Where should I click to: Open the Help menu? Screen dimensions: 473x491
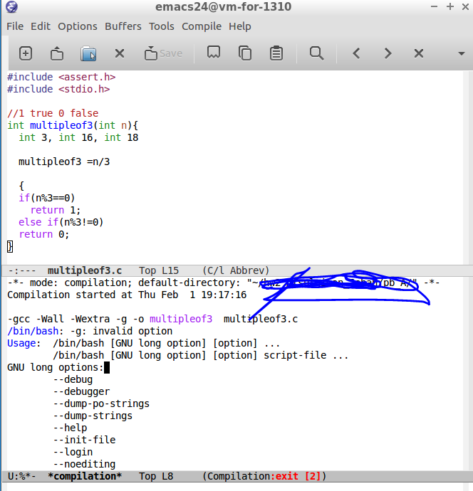pyautogui.click(x=240, y=26)
